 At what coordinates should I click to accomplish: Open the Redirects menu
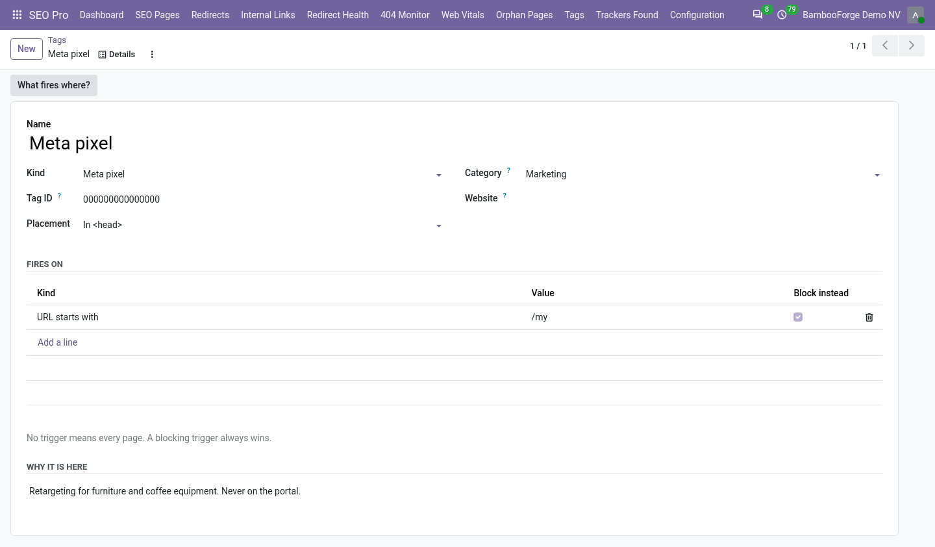point(210,15)
